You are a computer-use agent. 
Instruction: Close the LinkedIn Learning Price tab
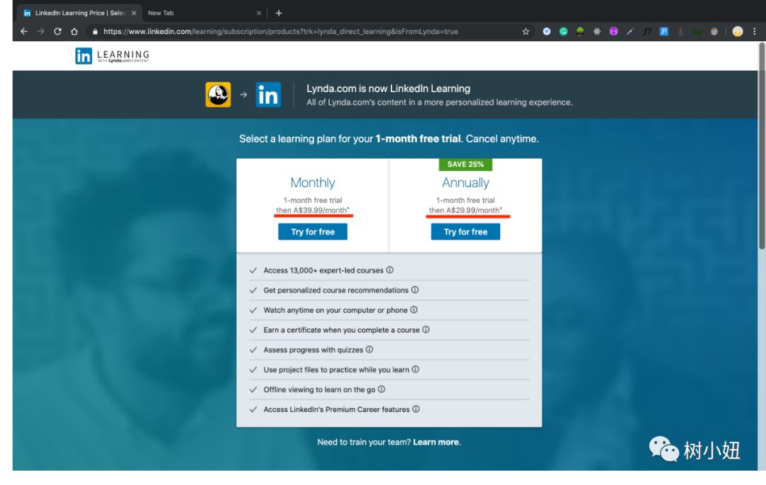134,13
